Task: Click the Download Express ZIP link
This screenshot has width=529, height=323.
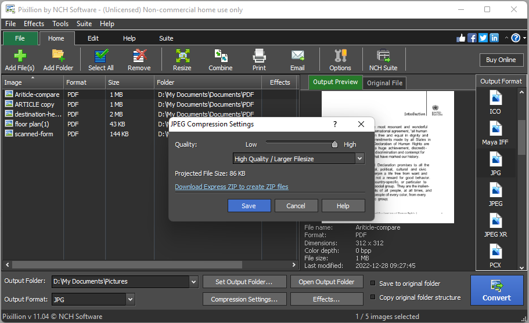Action: click(x=232, y=187)
